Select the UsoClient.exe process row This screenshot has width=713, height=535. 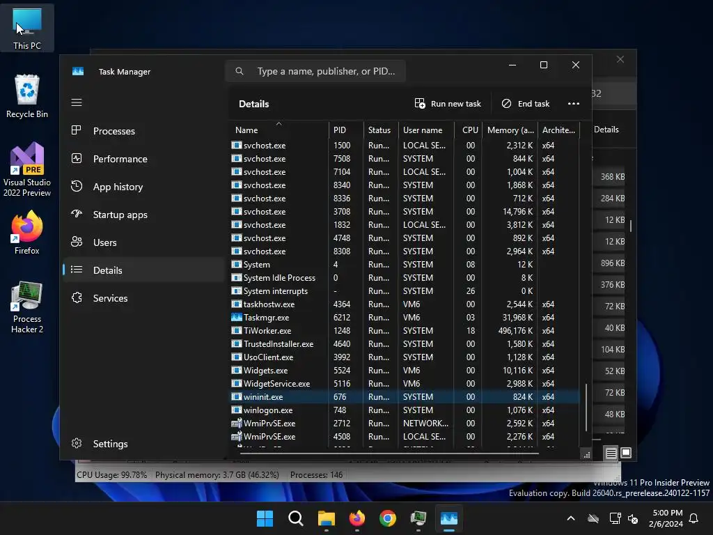pos(405,357)
